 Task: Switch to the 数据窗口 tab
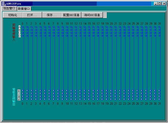(x=24, y=9)
